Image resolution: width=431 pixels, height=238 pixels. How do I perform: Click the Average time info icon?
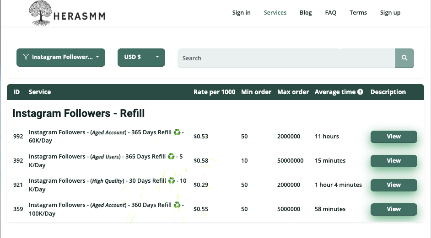pos(360,92)
